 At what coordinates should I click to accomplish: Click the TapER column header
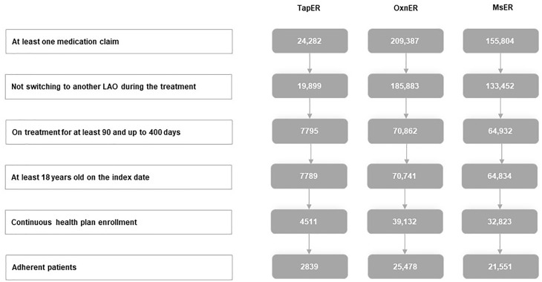309,8
